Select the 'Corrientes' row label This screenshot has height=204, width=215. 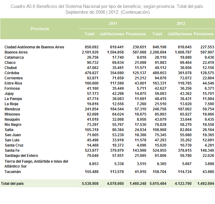14,78
